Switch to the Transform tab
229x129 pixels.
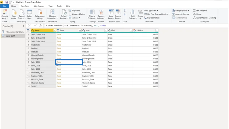(25, 6)
